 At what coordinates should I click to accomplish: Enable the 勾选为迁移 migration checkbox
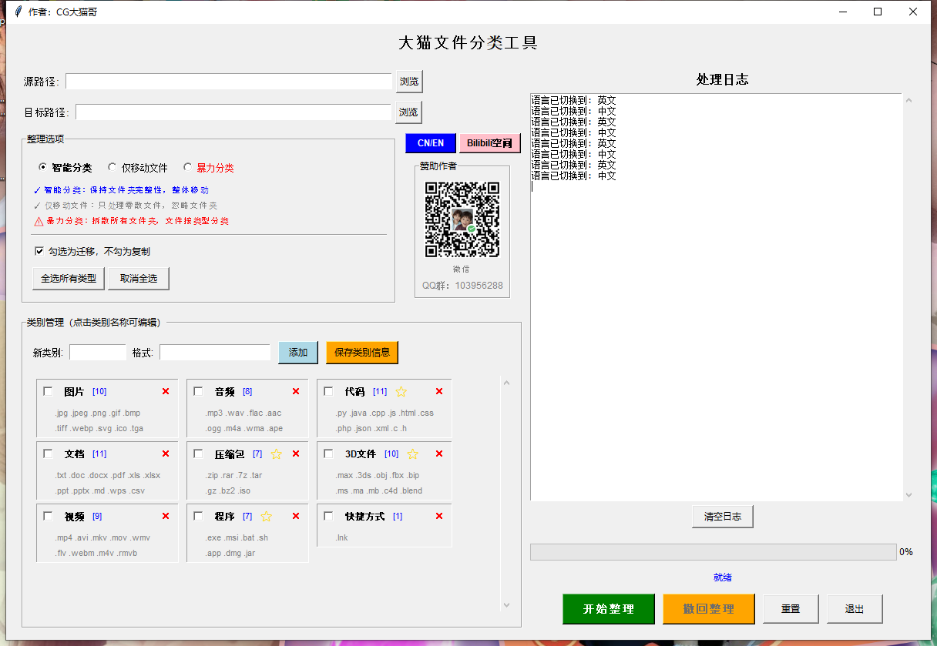point(39,250)
